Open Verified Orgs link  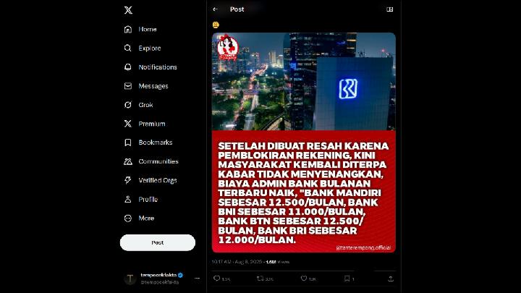151,180
